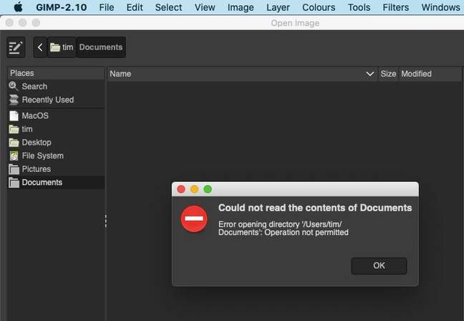Close the error dialog with red button
Screen dimensions: 464x321
coord(181,189)
